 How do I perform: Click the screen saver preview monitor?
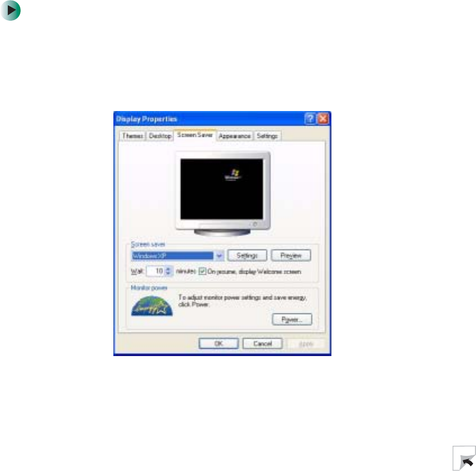222,193
